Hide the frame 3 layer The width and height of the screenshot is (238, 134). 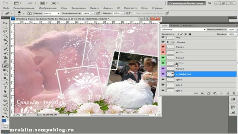163,68
